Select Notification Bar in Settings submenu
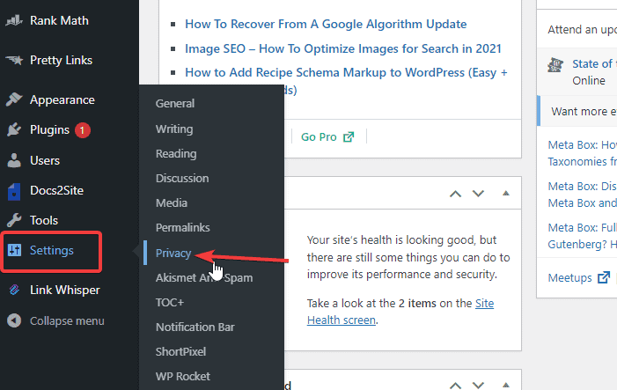This screenshot has height=390, width=617. 195,327
